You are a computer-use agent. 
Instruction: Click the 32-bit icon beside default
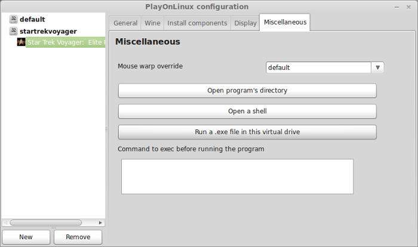13,19
